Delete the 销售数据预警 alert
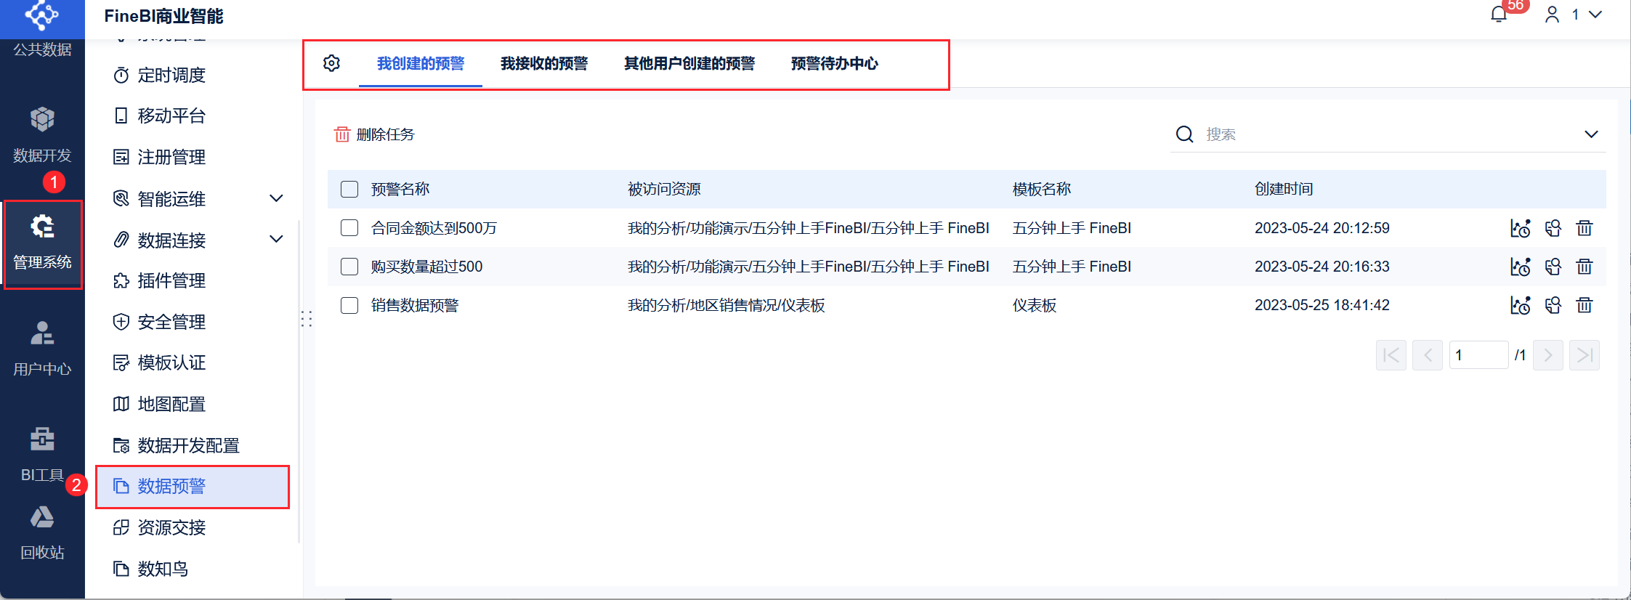Image resolution: width=1631 pixels, height=600 pixels. pyautogui.click(x=1585, y=305)
